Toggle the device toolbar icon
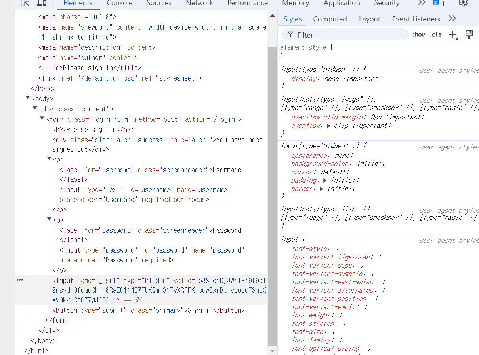This screenshot has height=355, width=479. [x=42, y=3]
